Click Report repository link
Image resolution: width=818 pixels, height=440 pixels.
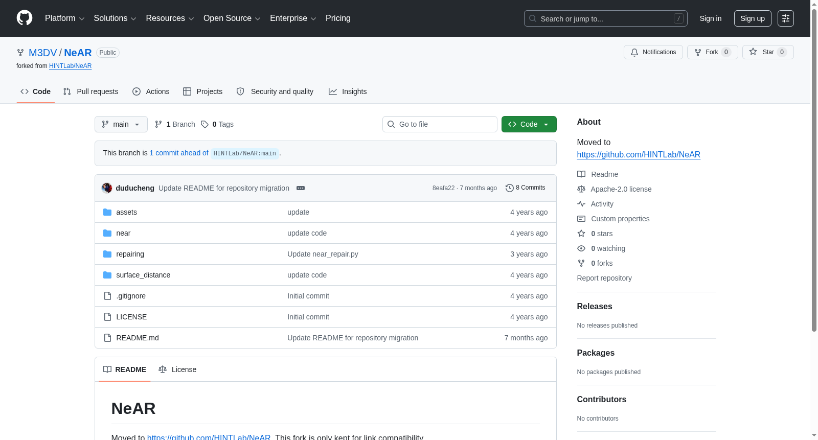coord(604,278)
